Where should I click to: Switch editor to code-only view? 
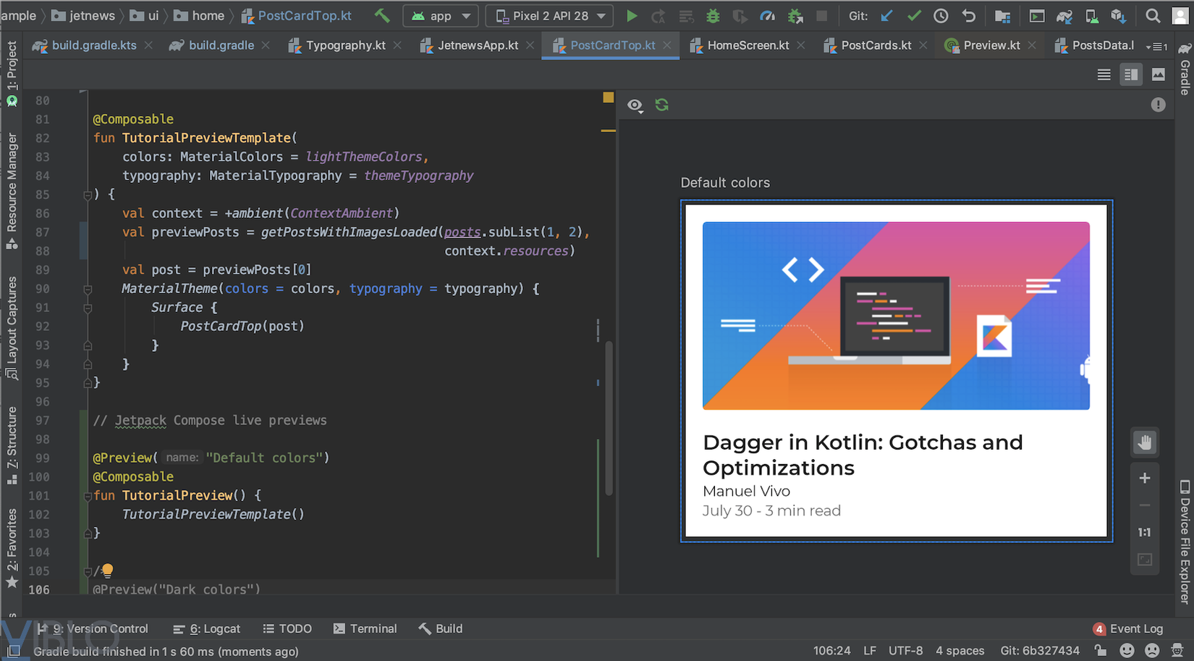pos(1104,75)
